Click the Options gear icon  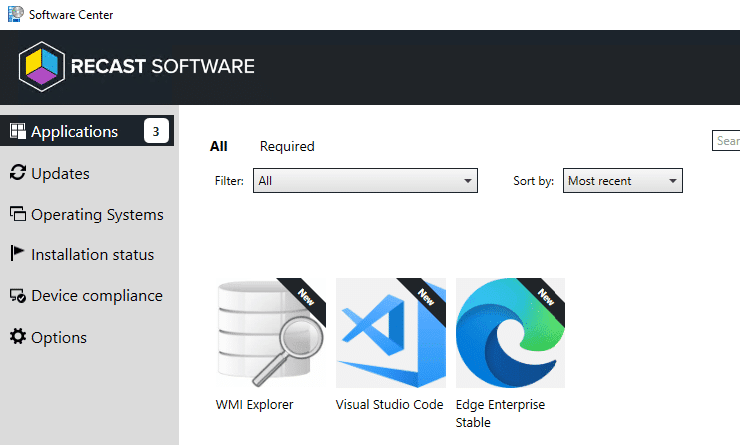point(17,337)
